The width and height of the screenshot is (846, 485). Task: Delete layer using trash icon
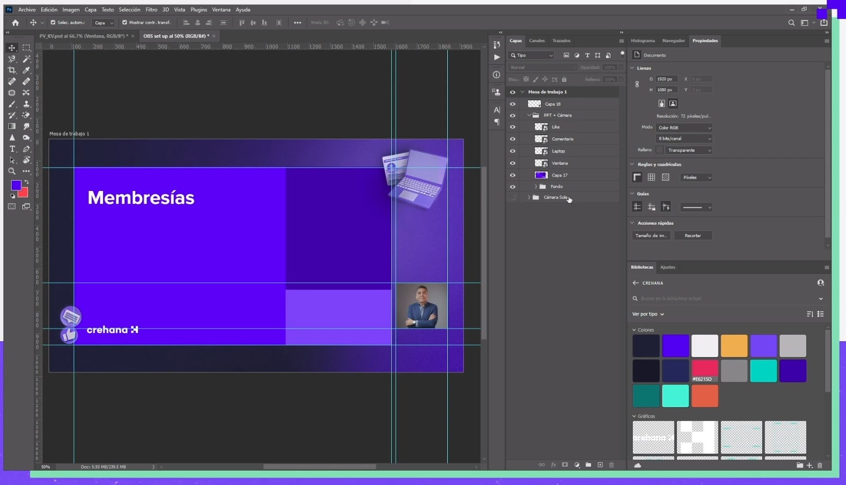[x=611, y=465]
